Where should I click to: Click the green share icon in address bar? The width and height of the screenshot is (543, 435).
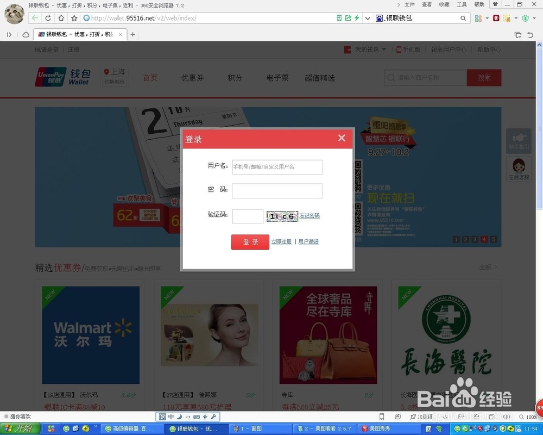click(x=348, y=18)
